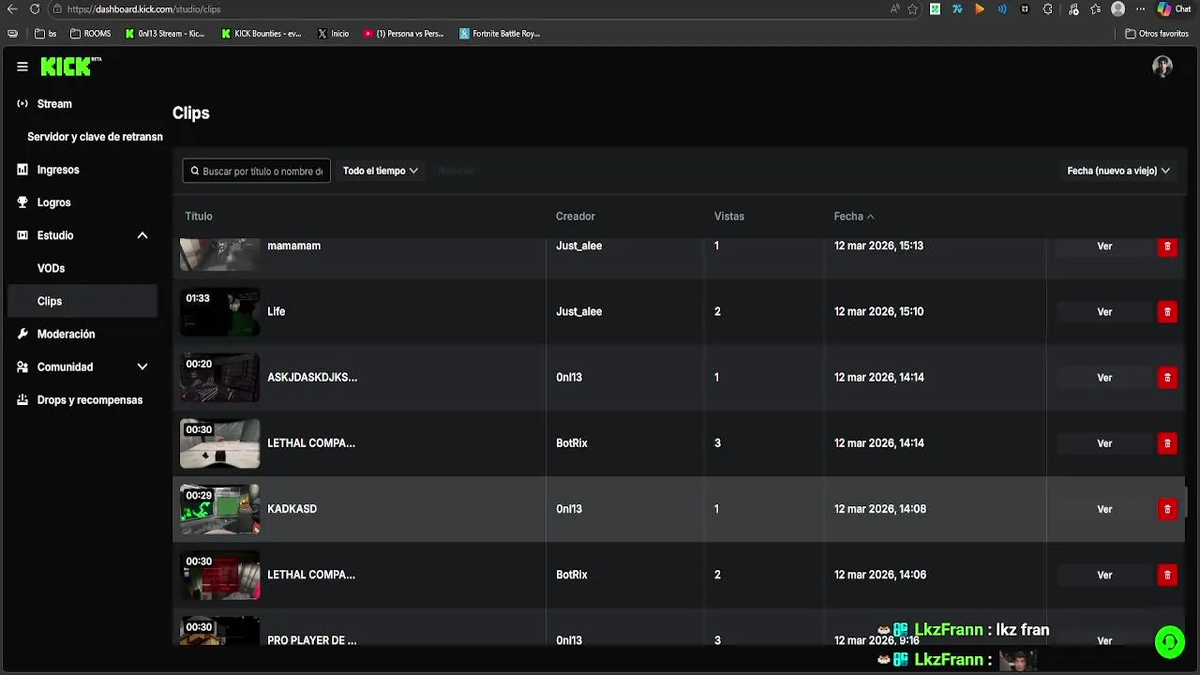Image resolution: width=1200 pixels, height=675 pixels.
Task: Delete the mamamam clip
Action: [x=1167, y=246]
